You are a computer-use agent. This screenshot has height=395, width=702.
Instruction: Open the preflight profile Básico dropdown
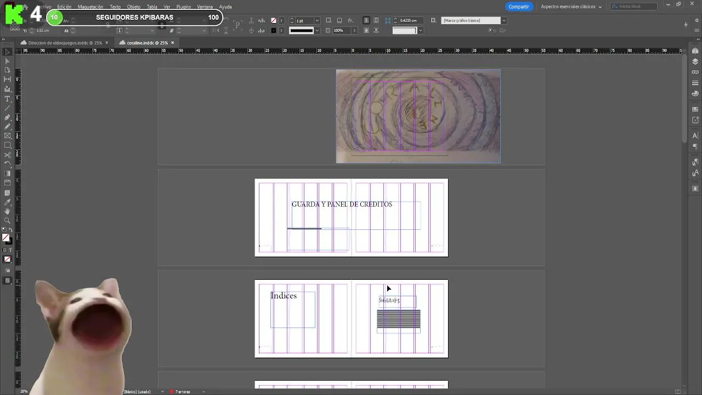[x=162, y=392]
